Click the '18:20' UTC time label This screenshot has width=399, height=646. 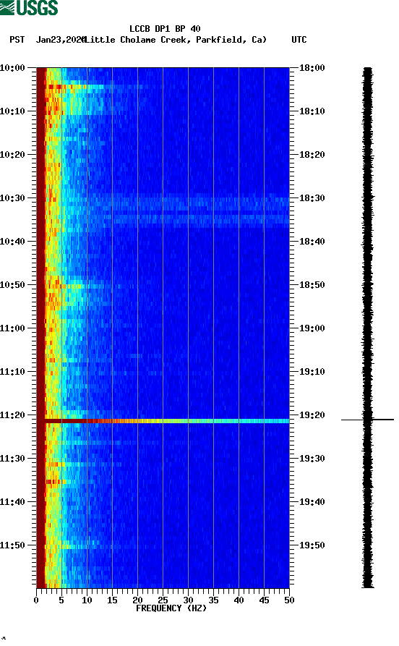pos(312,155)
